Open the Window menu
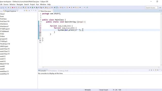The image size is (162, 91). (43, 5)
